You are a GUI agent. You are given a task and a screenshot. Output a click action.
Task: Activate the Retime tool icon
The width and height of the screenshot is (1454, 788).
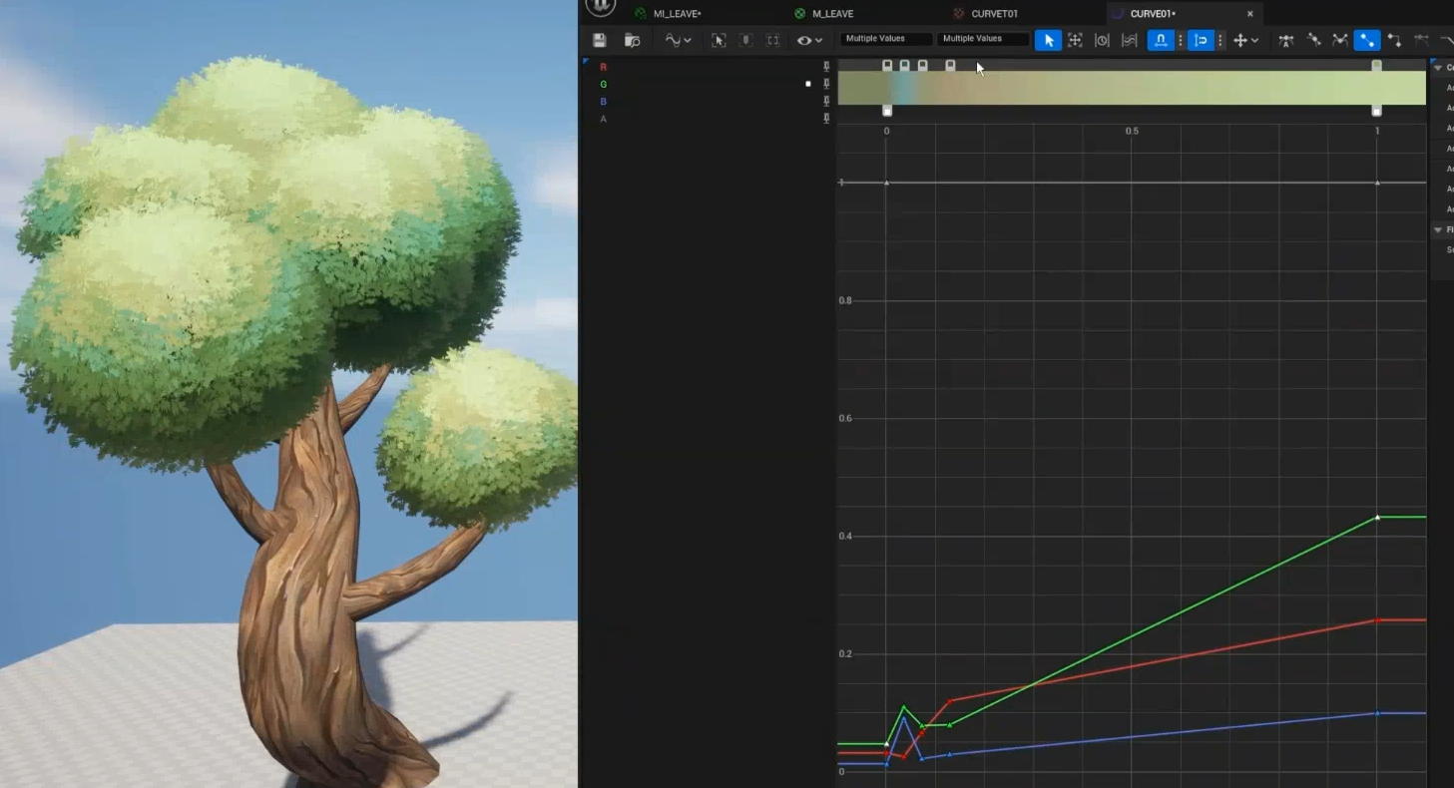click(x=1102, y=40)
